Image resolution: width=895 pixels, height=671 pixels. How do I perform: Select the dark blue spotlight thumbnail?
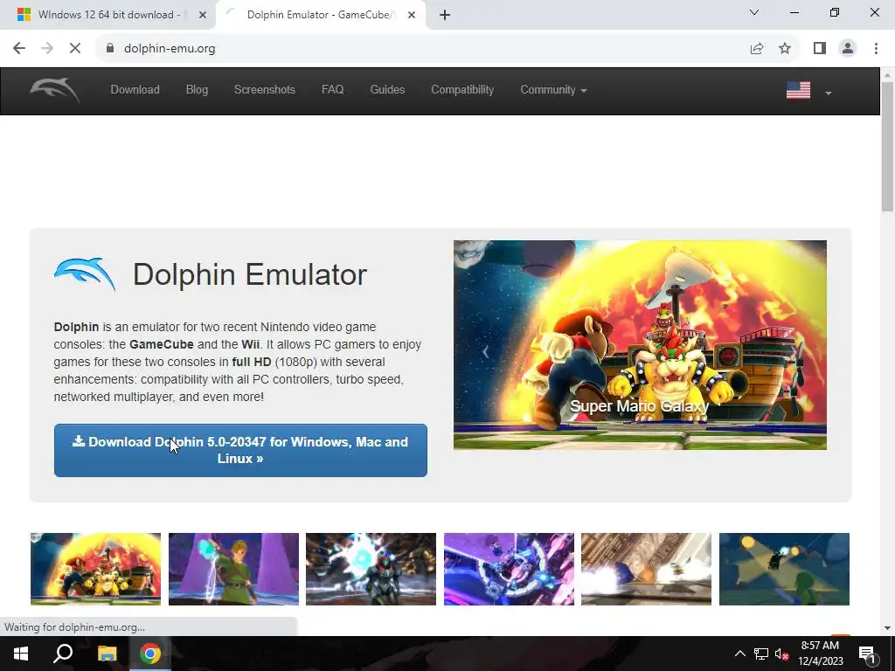coord(784,569)
